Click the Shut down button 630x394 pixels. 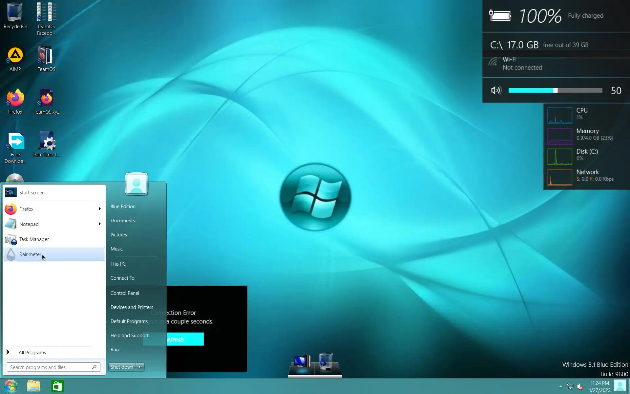coord(122,367)
